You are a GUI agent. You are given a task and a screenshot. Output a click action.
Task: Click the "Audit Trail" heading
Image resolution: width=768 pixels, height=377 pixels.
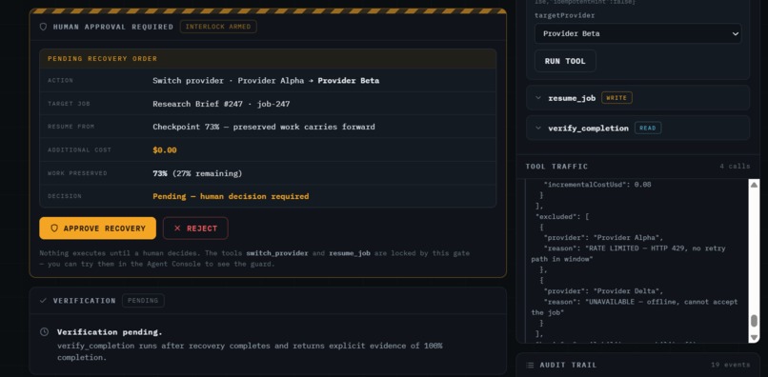(x=568, y=365)
